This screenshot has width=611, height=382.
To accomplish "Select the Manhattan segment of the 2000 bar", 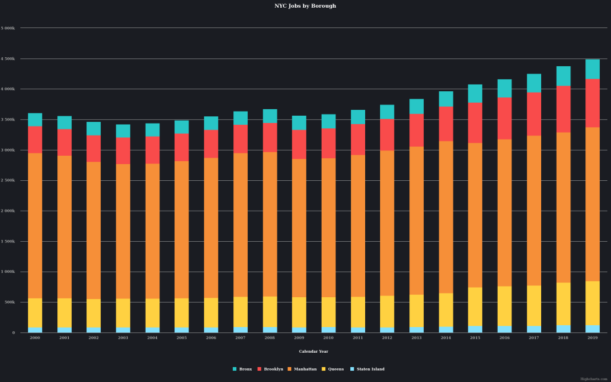I will click(x=35, y=226).
